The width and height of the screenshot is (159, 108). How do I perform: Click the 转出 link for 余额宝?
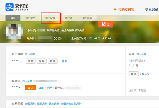pyautogui.click(x=41, y=88)
